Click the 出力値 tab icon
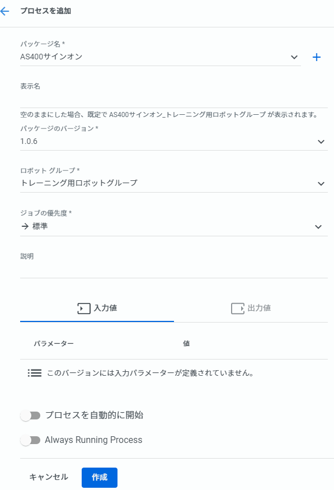 pyautogui.click(x=236, y=307)
